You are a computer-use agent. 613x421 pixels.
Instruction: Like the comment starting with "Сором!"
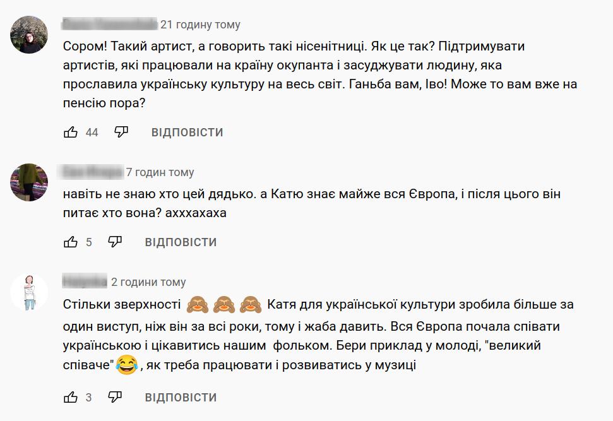point(71,133)
